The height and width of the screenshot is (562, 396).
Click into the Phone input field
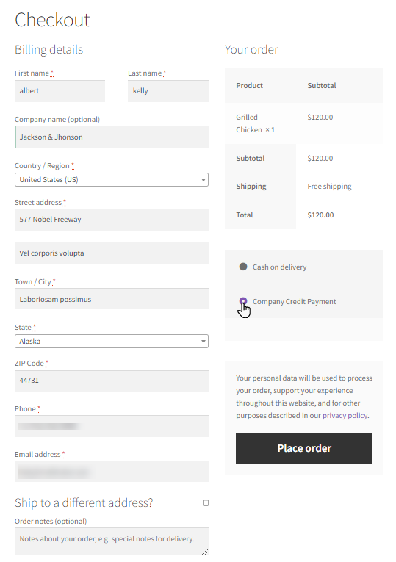coord(112,426)
